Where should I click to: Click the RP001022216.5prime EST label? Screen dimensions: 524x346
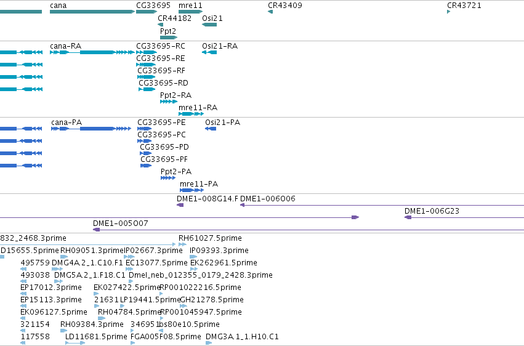201,288
